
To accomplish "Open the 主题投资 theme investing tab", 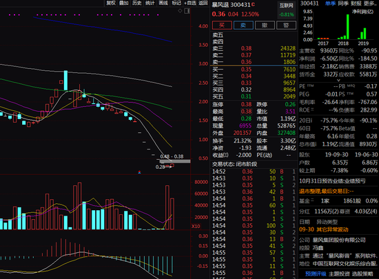I will 339,273.
